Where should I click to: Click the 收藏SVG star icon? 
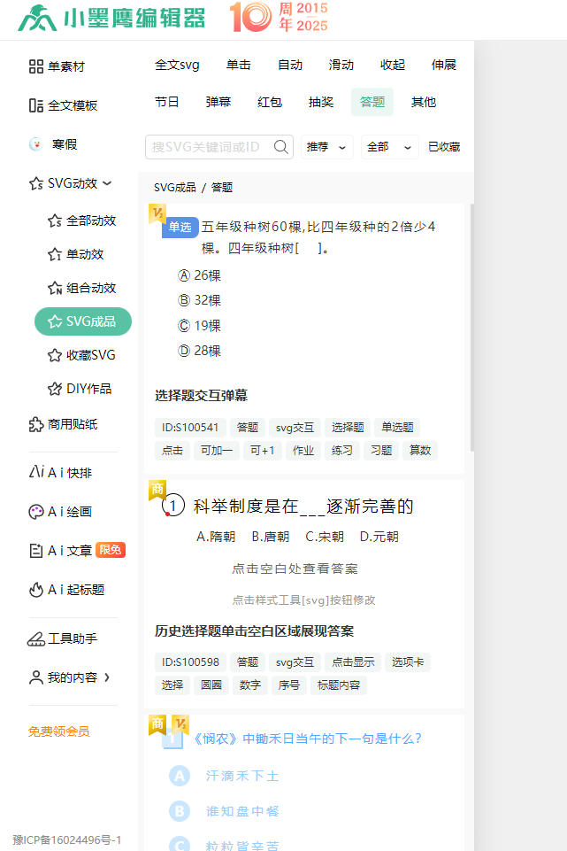click(55, 355)
